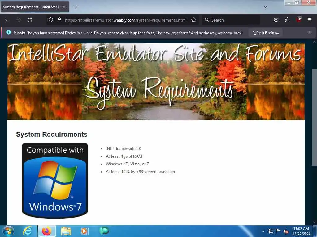Click the forward navigation arrow
317x237 pixels.
[x=19, y=20]
